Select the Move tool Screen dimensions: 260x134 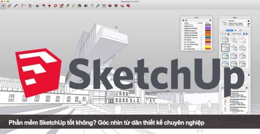click(49, 6)
